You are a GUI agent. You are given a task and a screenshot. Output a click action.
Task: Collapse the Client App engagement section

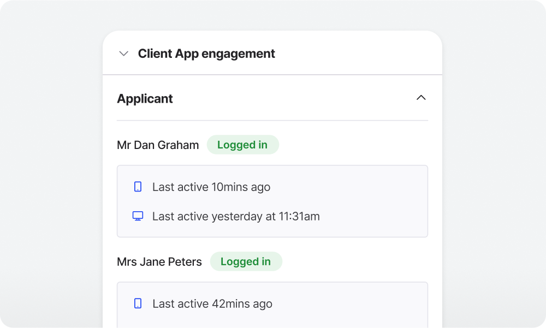123,53
